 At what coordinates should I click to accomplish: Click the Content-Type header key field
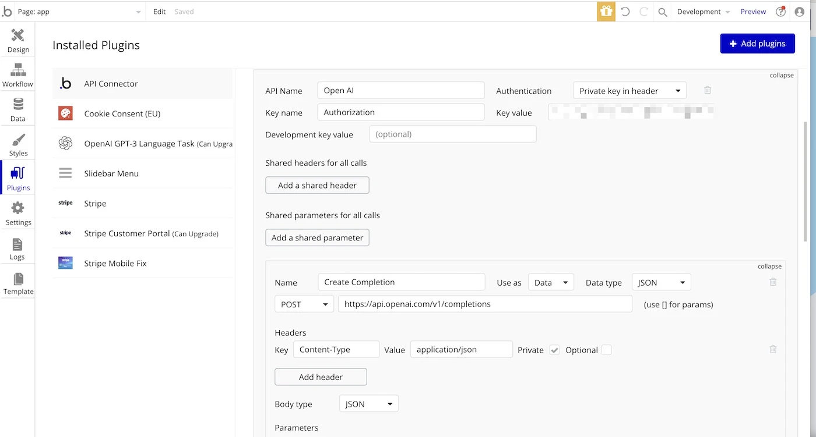[x=336, y=349]
